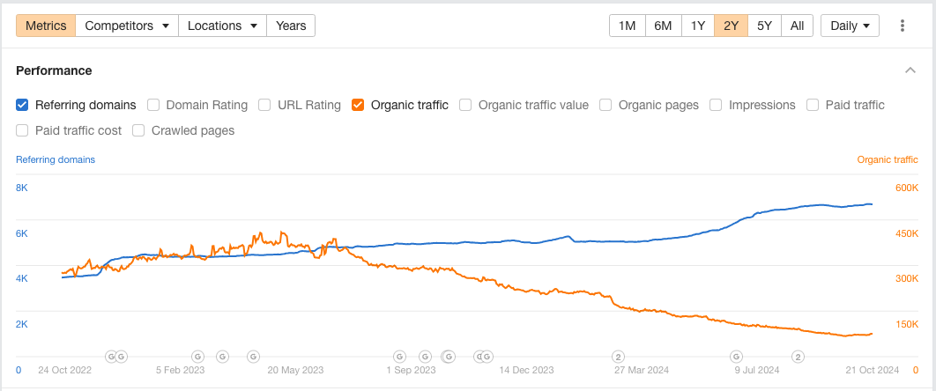Enable the Domain Rating checkbox
Viewport: 936px width, 391px height.
tap(153, 105)
